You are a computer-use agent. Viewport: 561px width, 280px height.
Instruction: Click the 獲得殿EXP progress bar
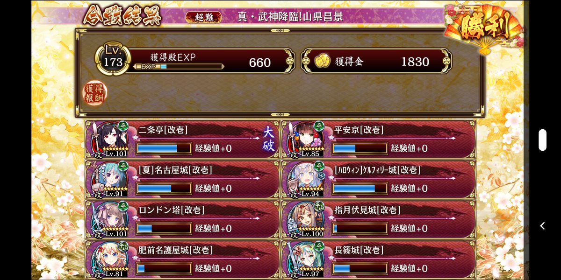(178, 67)
